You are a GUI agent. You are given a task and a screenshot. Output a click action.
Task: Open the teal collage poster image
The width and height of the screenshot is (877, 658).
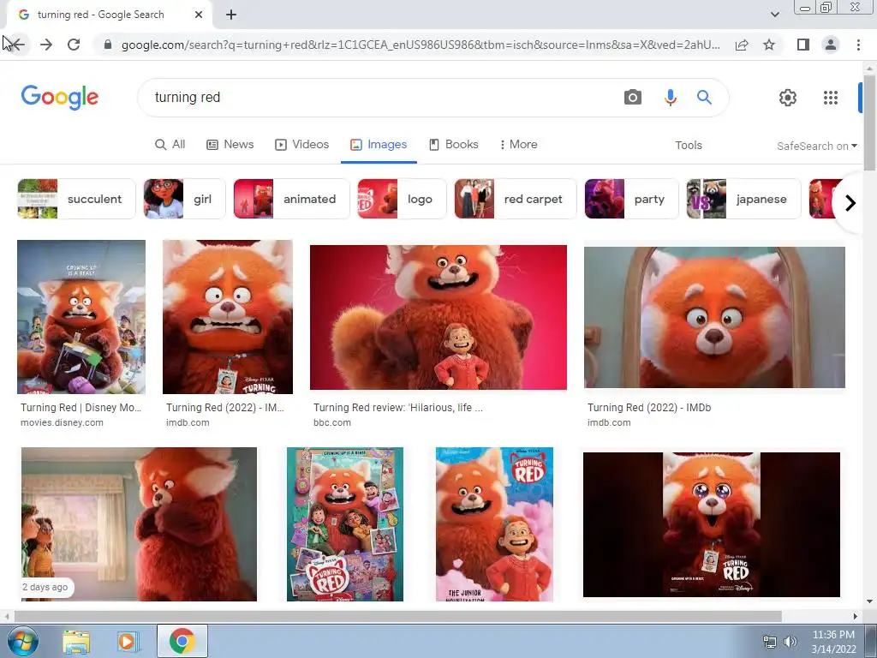tap(344, 524)
